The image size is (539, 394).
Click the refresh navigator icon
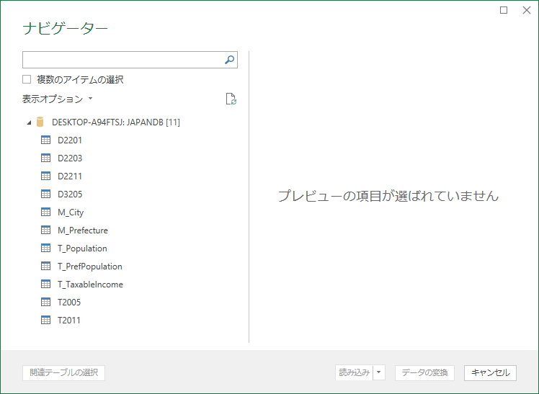[231, 99]
